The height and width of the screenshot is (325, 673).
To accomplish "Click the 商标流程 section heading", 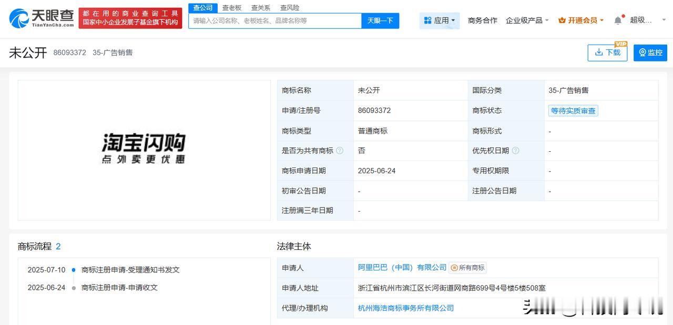I will coord(35,246).
